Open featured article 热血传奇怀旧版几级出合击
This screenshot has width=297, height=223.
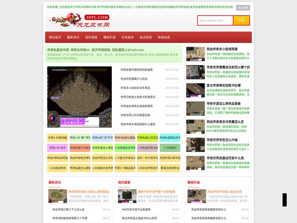(224, 192)
